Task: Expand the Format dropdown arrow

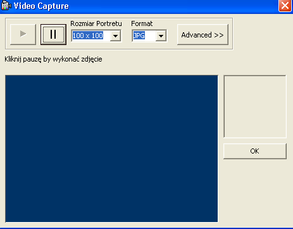Action: (x=161, y=36)
